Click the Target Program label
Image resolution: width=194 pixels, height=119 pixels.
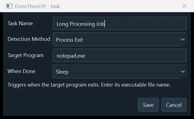tap(26, 55)
